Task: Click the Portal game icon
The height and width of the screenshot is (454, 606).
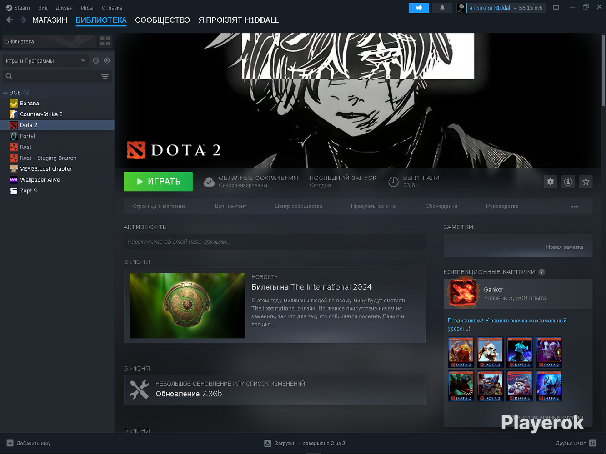Action: (14, 136)
